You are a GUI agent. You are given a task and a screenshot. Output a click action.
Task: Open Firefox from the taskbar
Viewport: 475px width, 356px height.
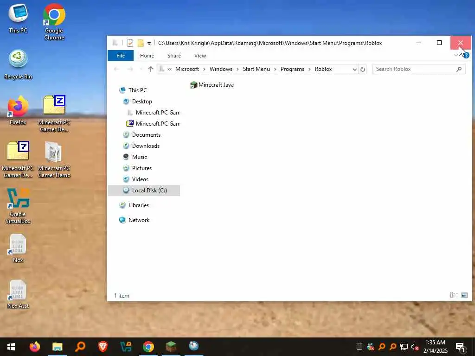coord(34,346)
